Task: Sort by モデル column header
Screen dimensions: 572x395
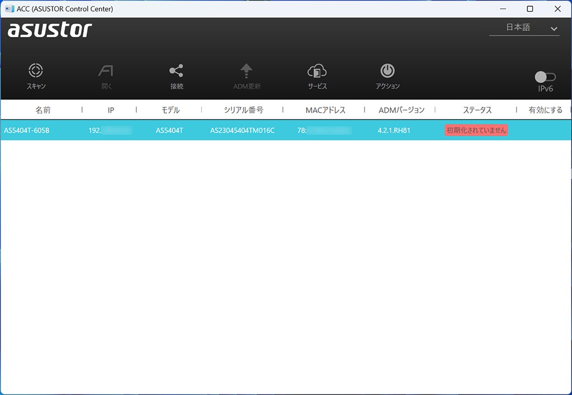Action: tap(170, 110)
